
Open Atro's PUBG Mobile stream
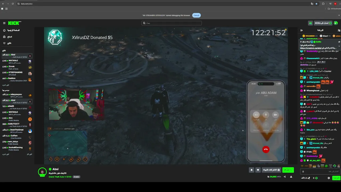click(x=17, y=119)
